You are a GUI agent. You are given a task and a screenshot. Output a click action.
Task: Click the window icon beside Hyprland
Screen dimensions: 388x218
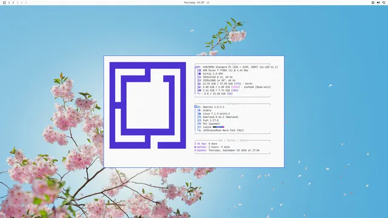pyautogui.click(x=200, y=117)
